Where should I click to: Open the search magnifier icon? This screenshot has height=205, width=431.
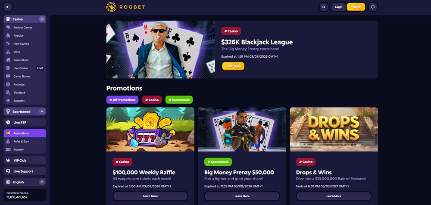[x=324, y=7]
